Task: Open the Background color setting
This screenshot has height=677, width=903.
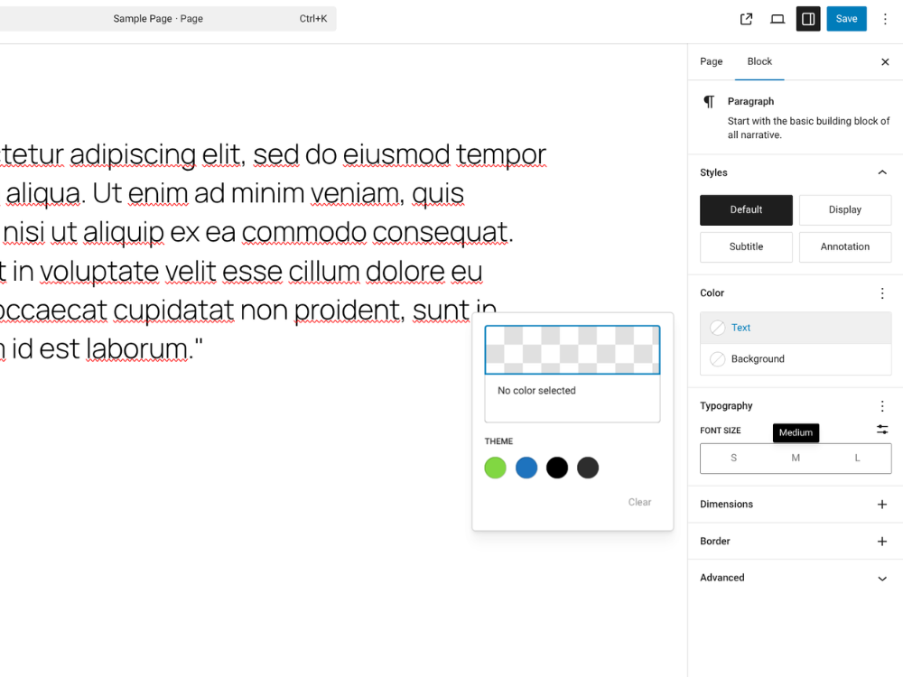Action: 795,358
